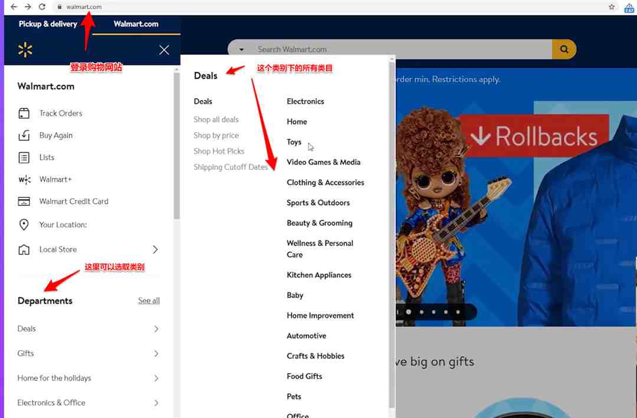637x418 pixels.
Task: Click the Buy Again icon
Action: 24,135
